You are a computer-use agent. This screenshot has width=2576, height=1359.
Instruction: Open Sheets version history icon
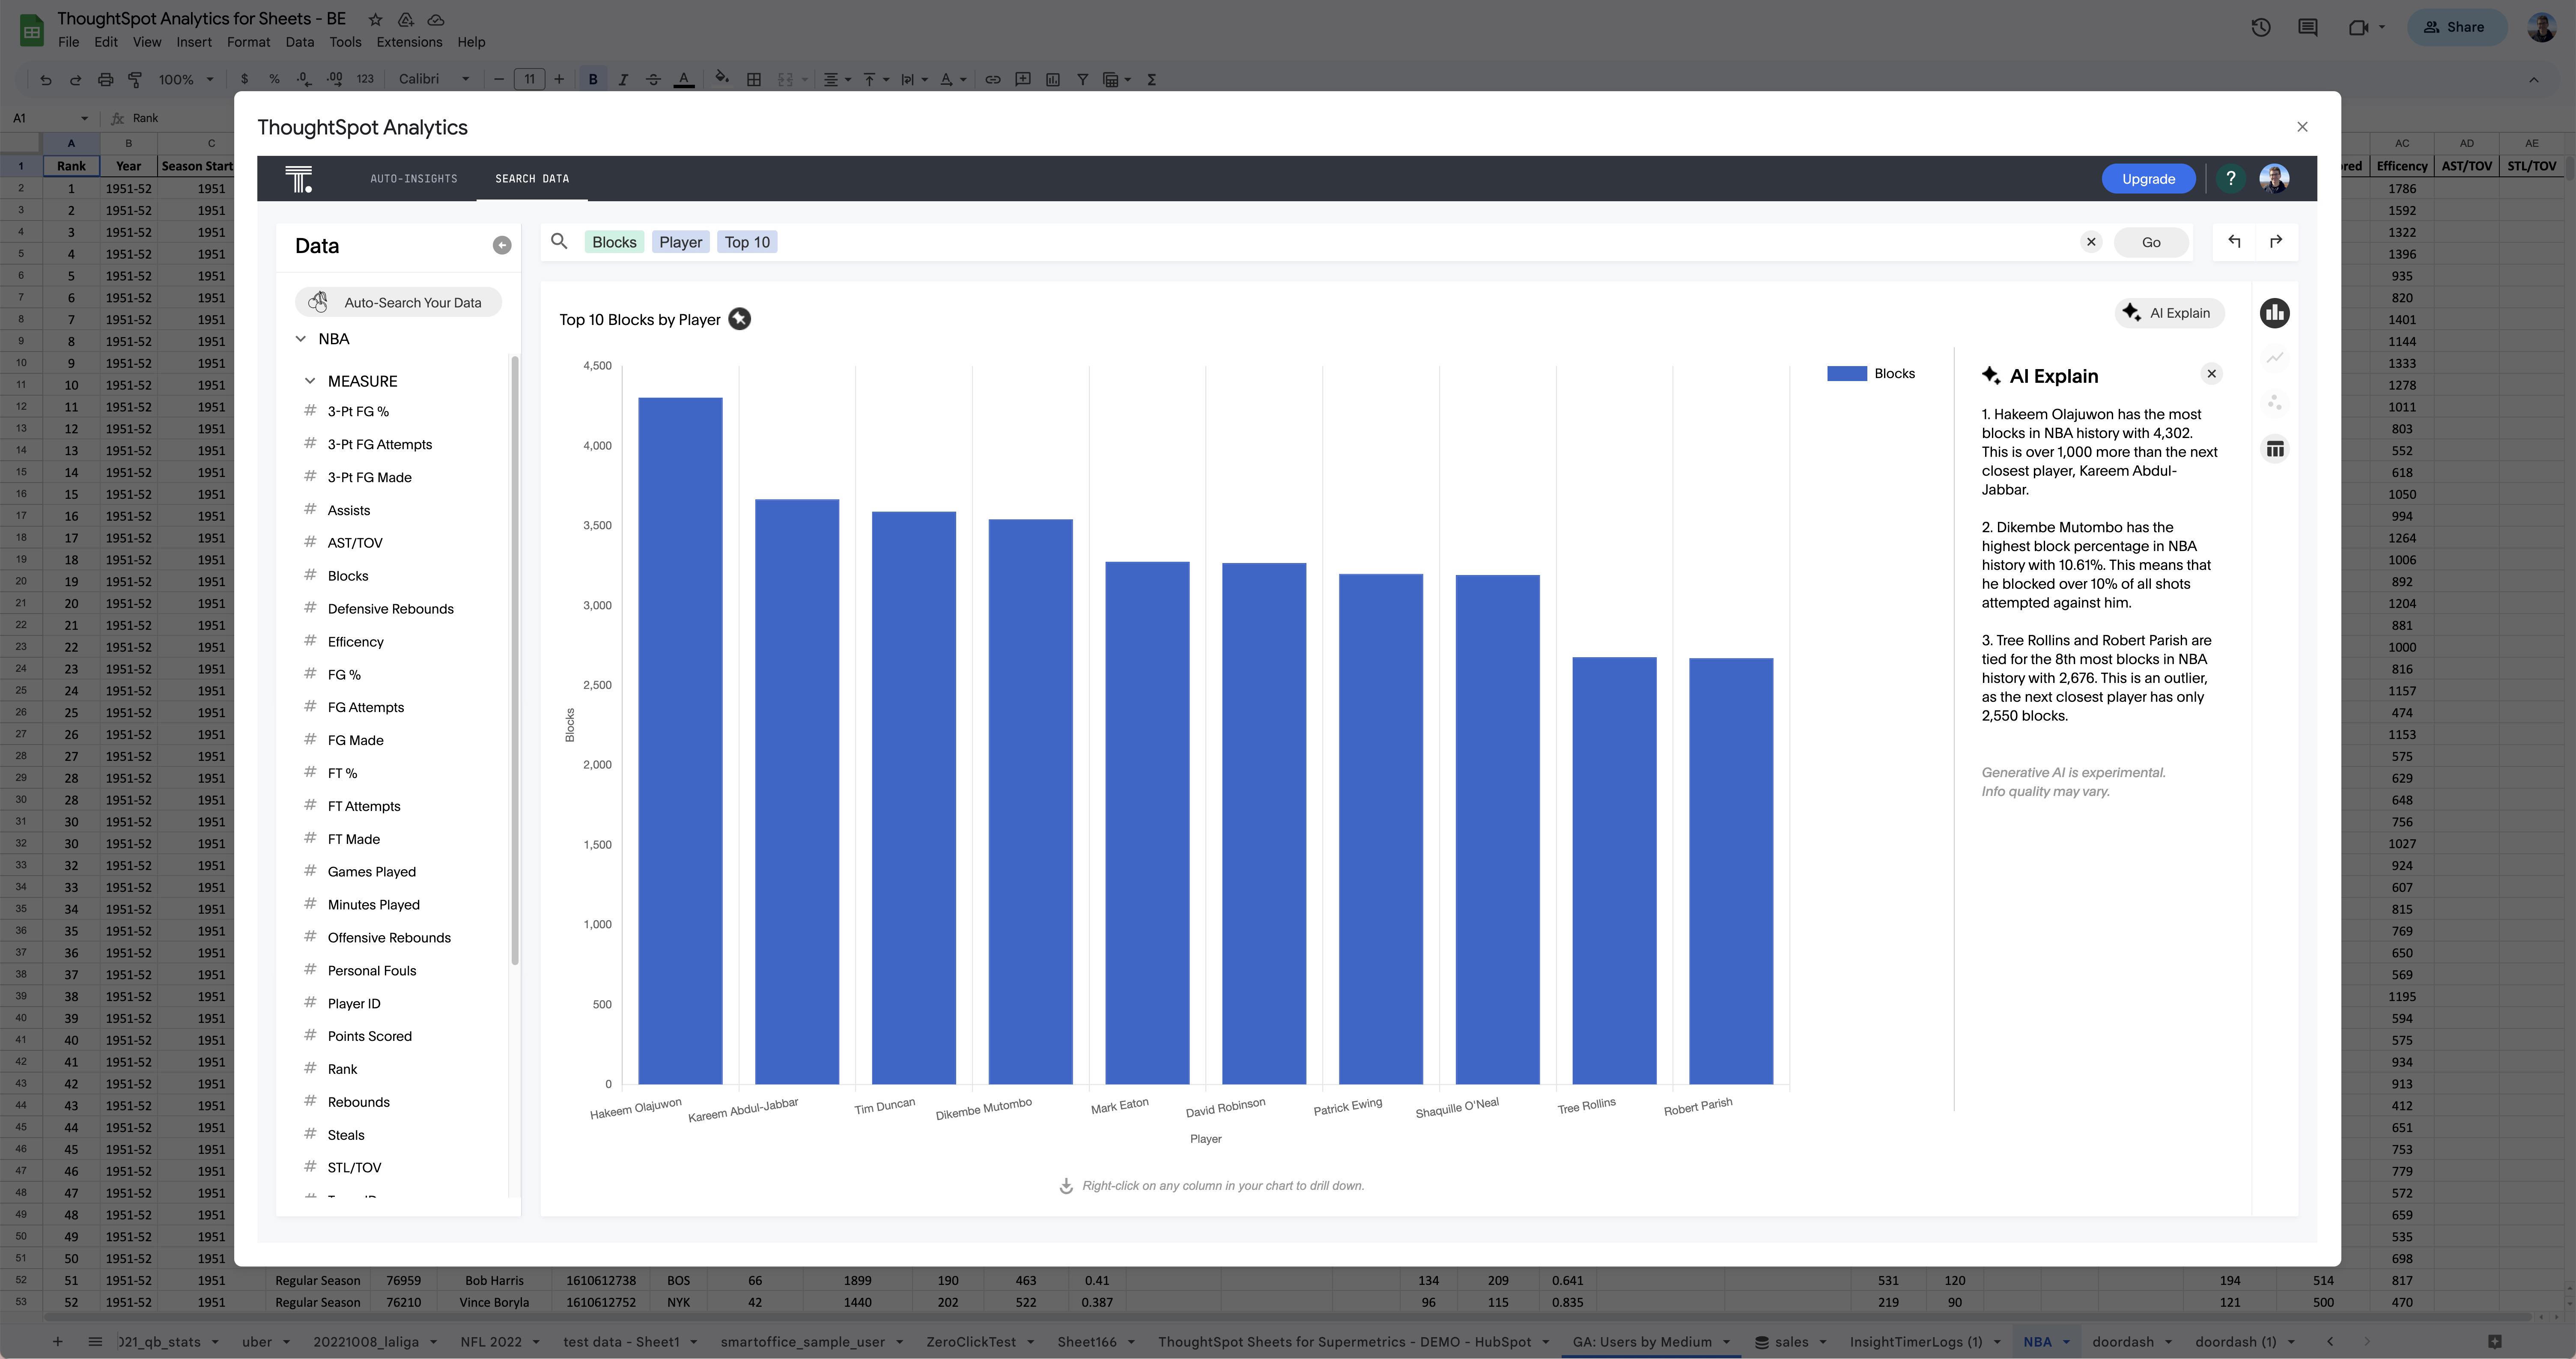coord(2261,28)
